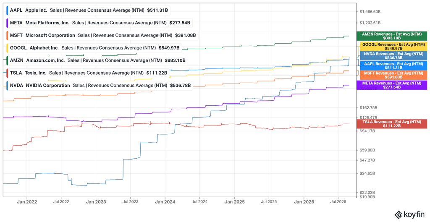
Task: Click the Jul 2025 date label
Action: click(x=268, y=202)
